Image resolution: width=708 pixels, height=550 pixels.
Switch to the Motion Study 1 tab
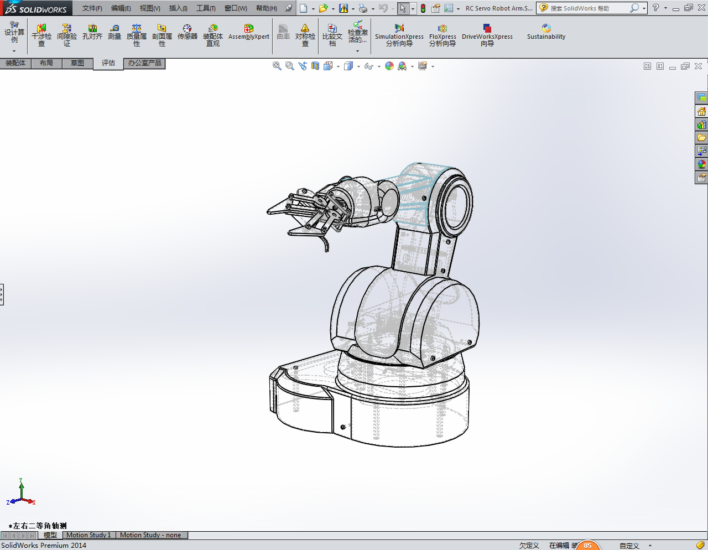pos(88,535)
